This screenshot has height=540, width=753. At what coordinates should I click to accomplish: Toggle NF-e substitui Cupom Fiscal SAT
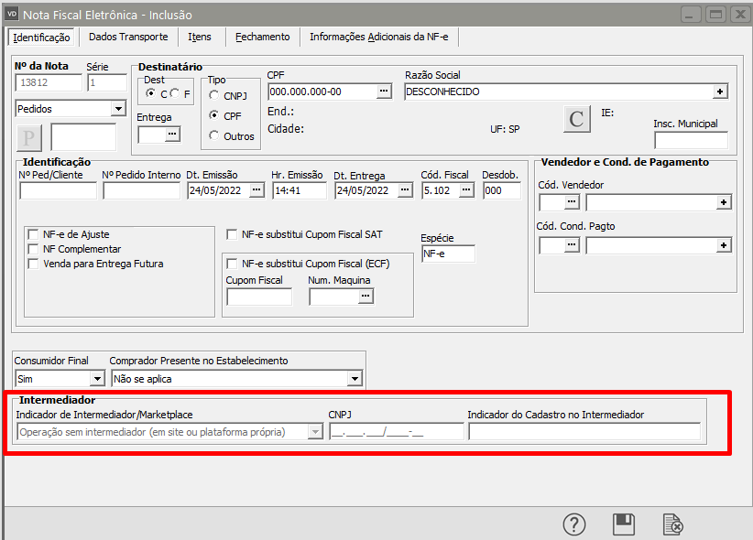tap(233, 234)
